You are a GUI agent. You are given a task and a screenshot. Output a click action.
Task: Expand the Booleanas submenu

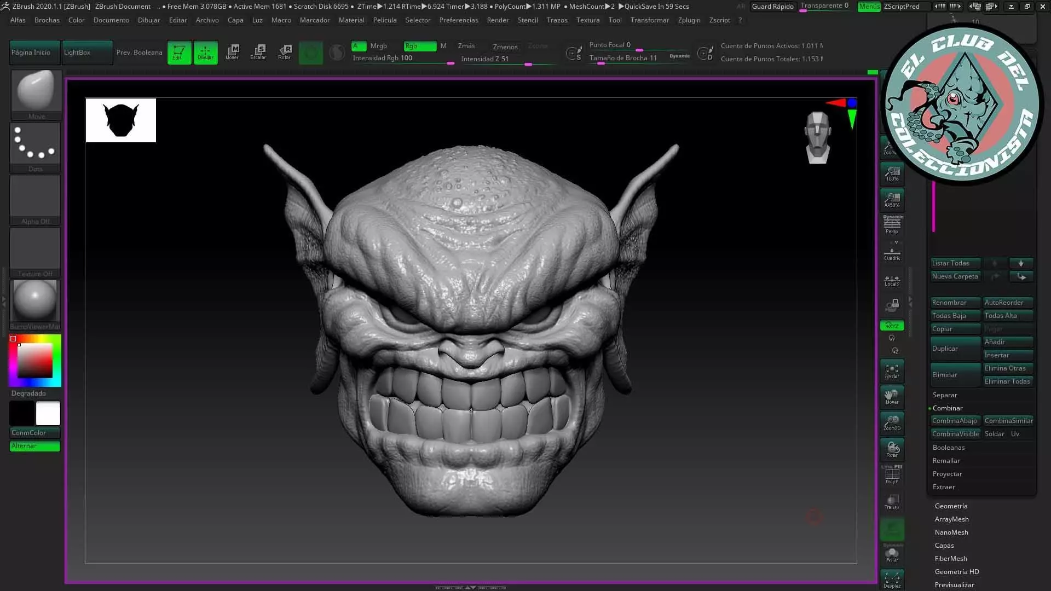coord(949,448)
